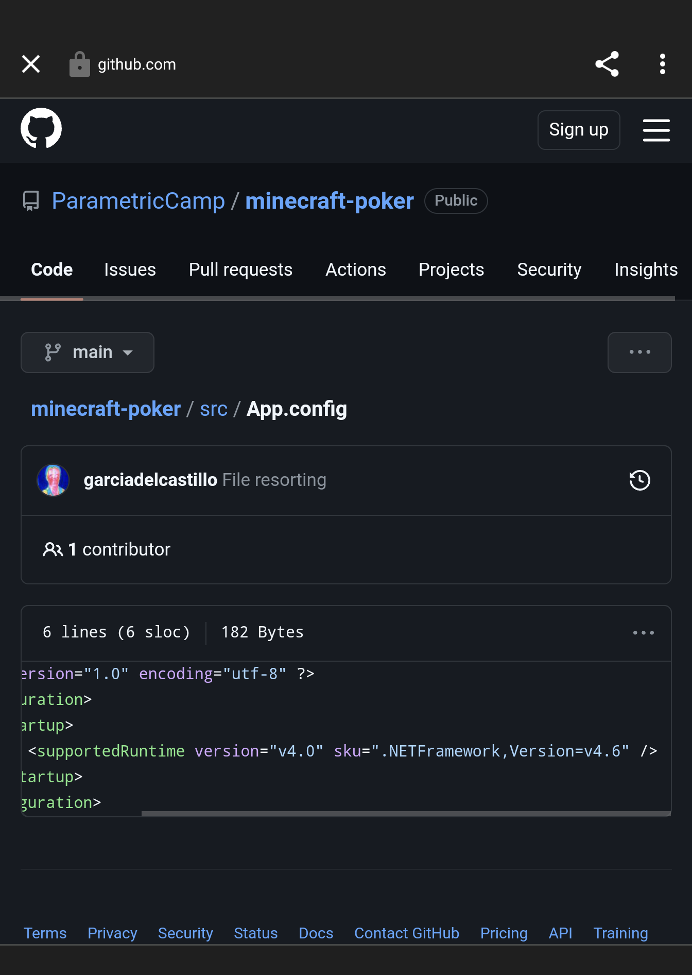The width and height of the screenshot is (692, 975).
Task: View file history via clock icon
Action: click(639, 480)
